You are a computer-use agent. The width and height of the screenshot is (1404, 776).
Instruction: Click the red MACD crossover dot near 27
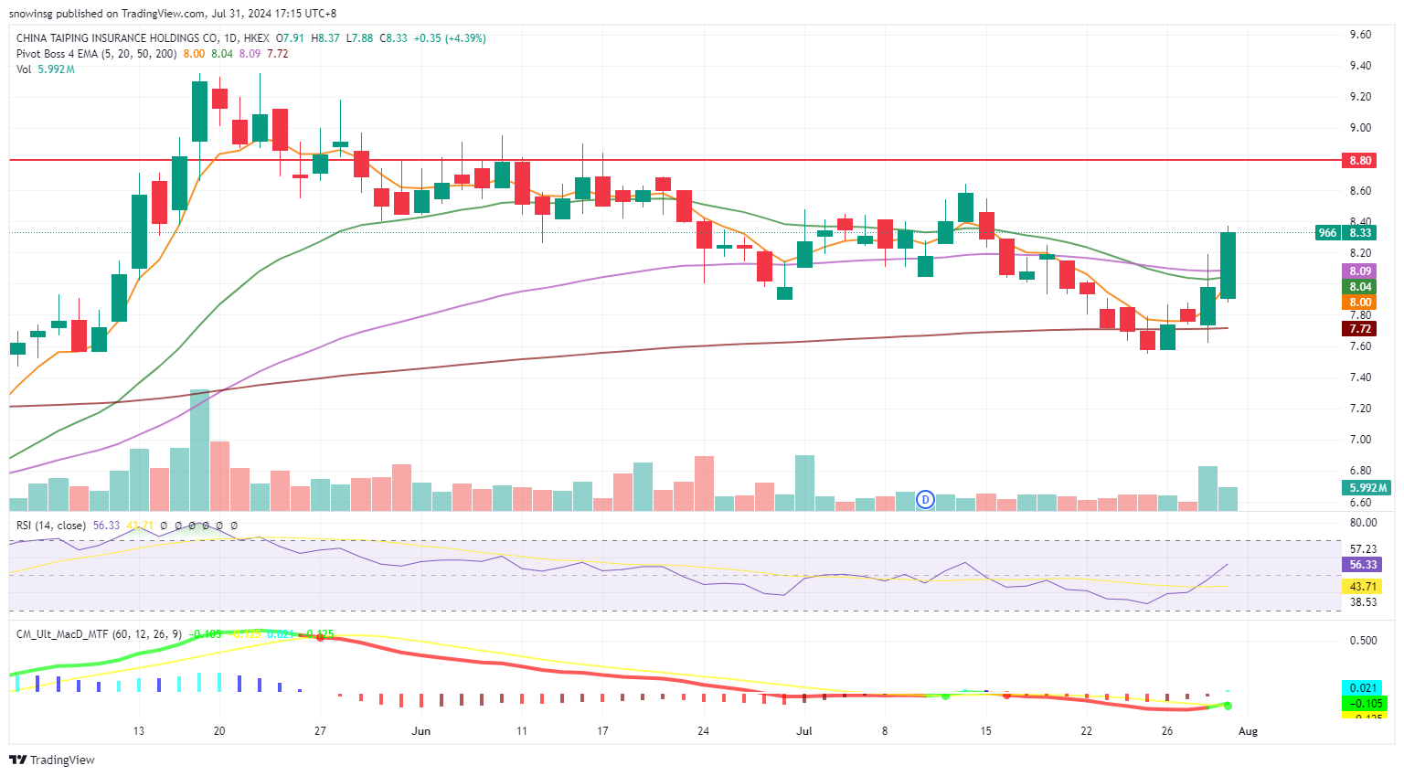320,636
